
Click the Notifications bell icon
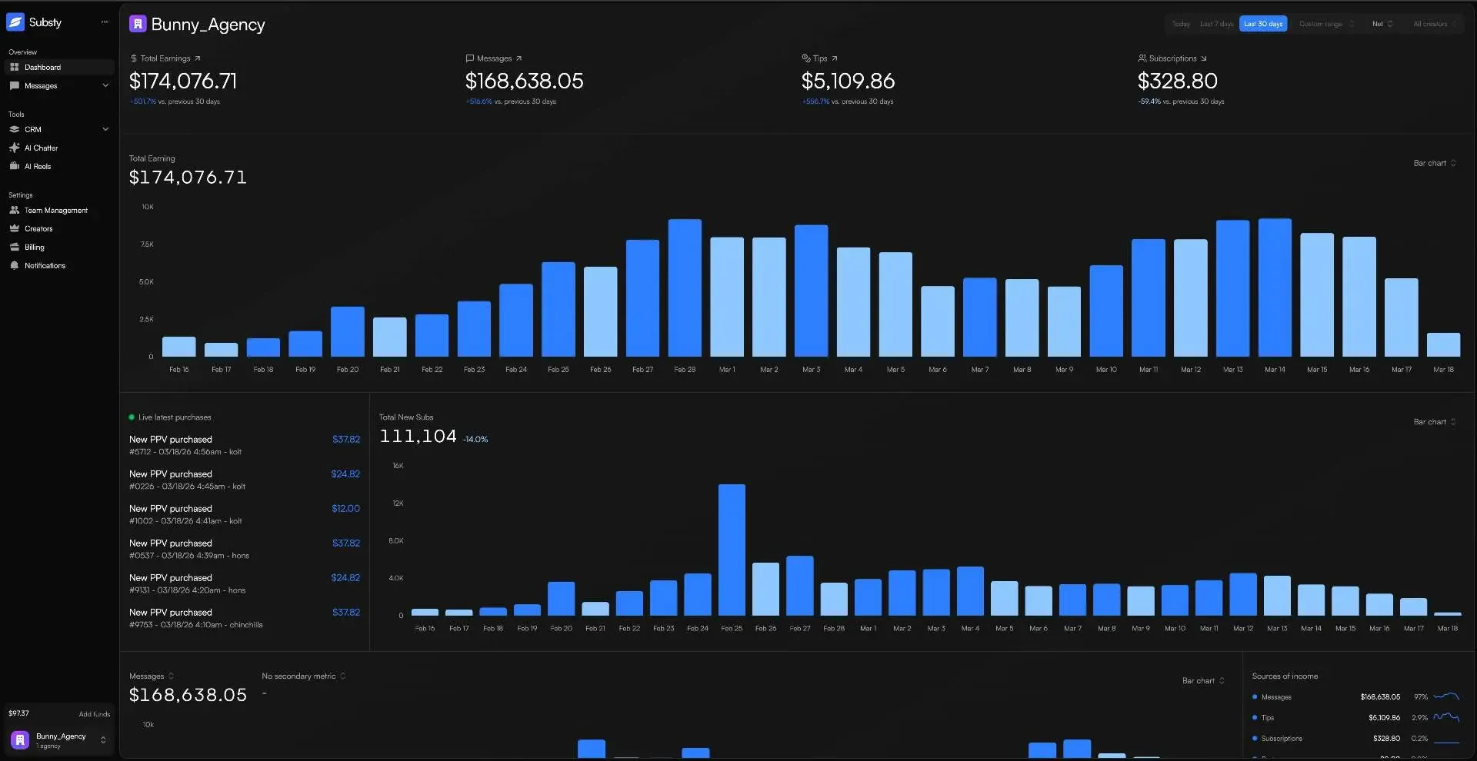14,265
